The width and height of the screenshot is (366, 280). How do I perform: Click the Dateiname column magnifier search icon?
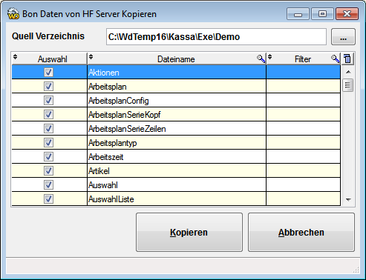point(261,59)
